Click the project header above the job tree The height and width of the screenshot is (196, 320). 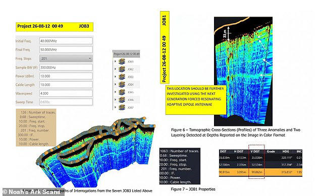pyautogui.click(x=126, y=54)
